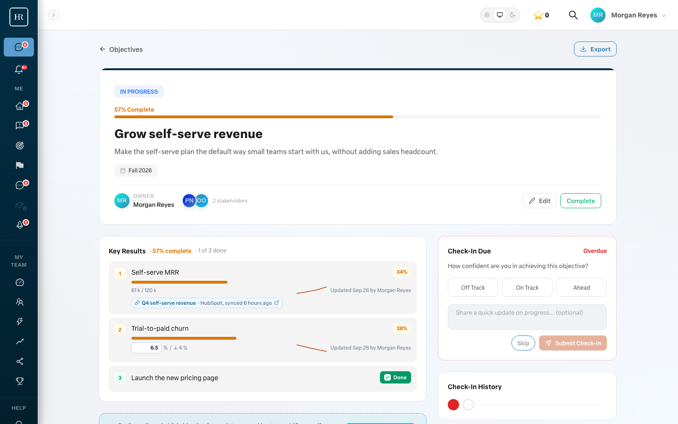Switch to dark theme moon icon
The width and height of the screenshot is (678, 424).
tap(513, 15)
